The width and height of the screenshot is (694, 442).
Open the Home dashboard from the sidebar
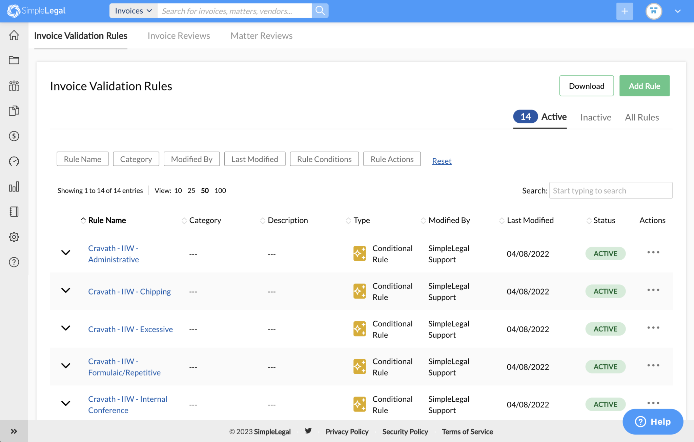click(x=14, y=35)
